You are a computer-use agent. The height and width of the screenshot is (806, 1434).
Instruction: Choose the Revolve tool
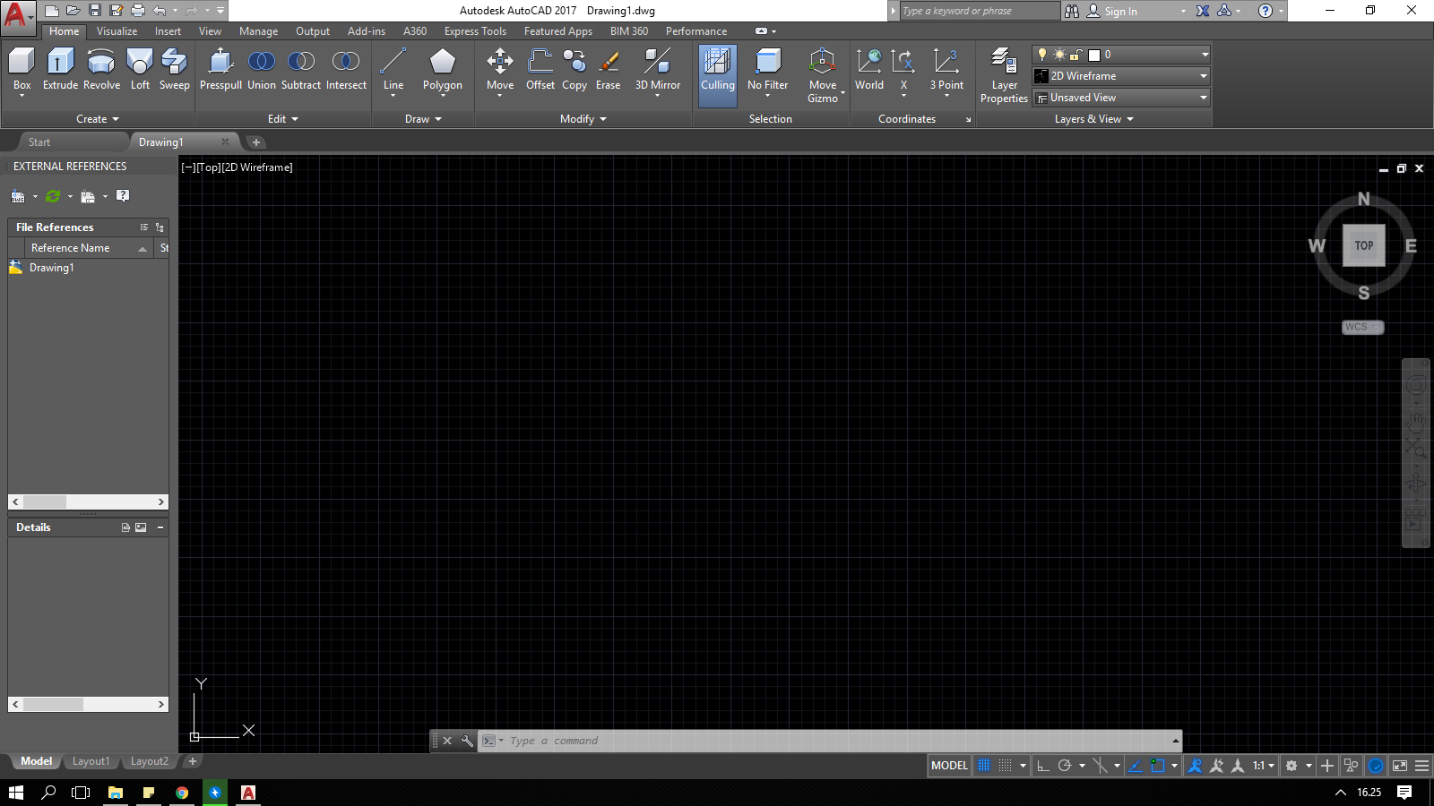click(x=101, y=70)
